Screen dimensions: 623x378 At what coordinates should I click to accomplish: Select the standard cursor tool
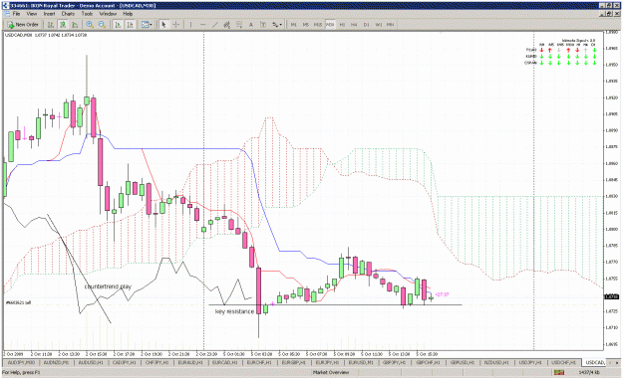(x=163, y=25)
